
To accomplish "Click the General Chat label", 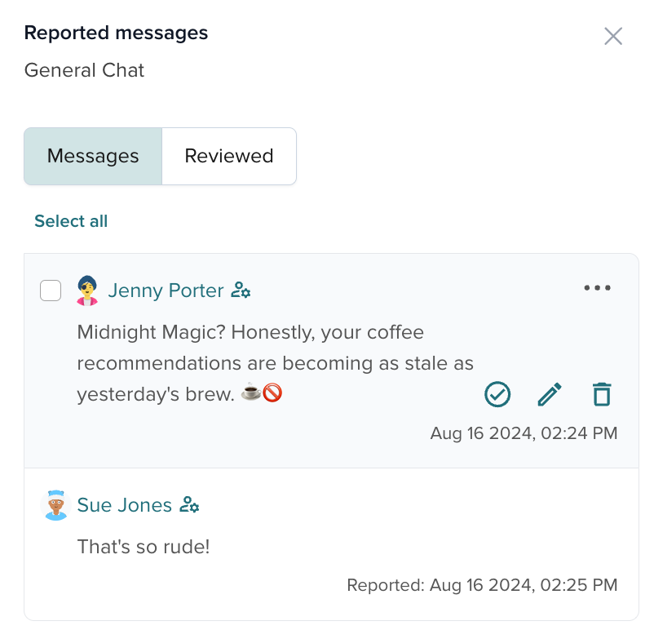I will [84, 71].
